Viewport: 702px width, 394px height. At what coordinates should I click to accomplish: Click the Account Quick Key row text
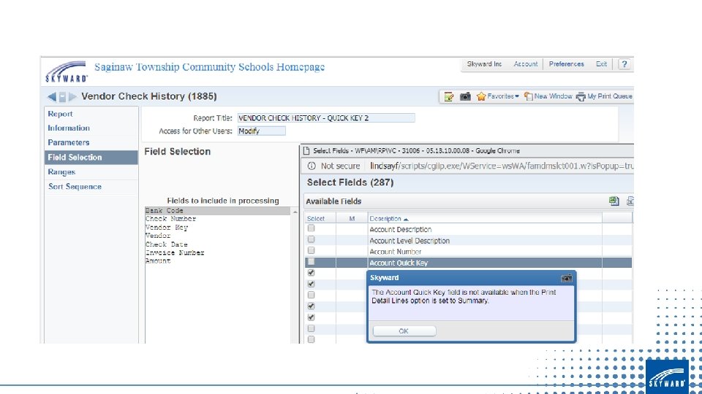click(399, 263)
